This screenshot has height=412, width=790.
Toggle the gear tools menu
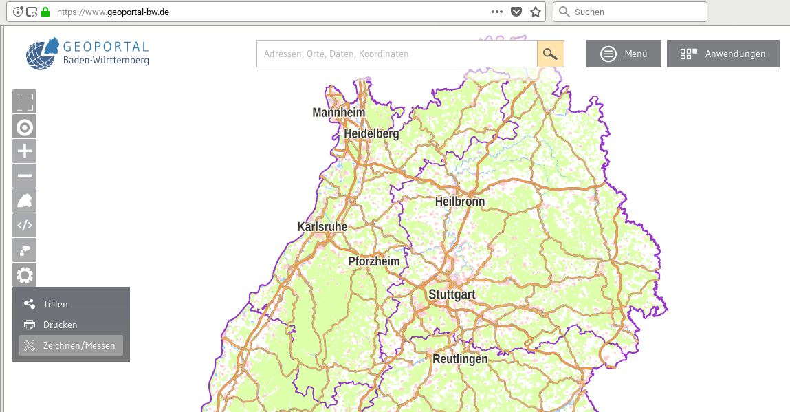pyautogui.click(x=25, y=275)
